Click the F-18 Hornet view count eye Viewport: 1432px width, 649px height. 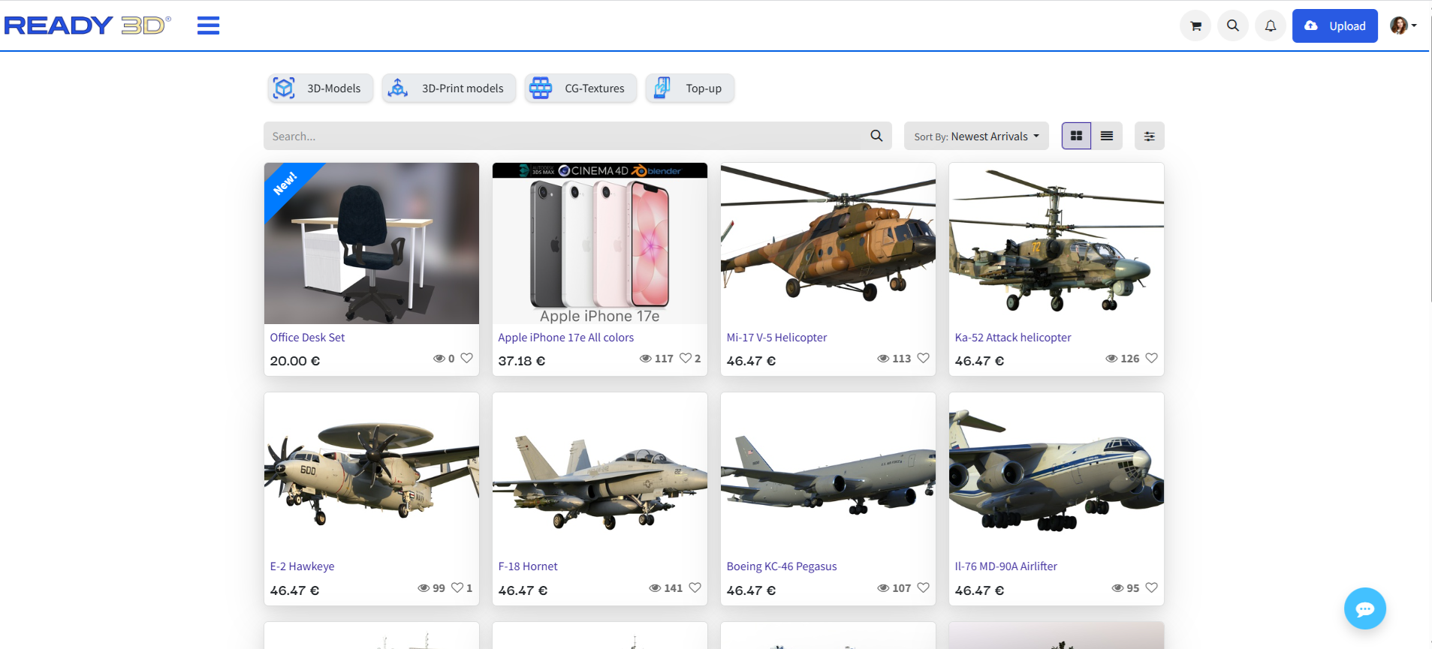pyautogui.click(x=655, y=588)
